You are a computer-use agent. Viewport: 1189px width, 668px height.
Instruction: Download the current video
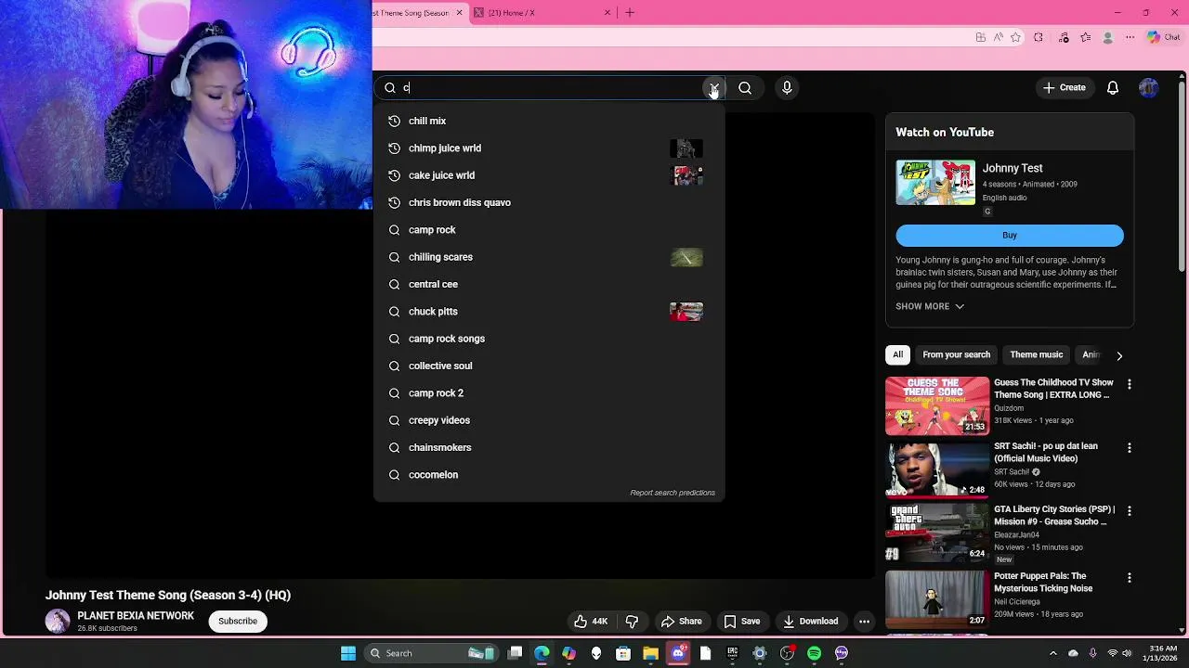[810, 622]
